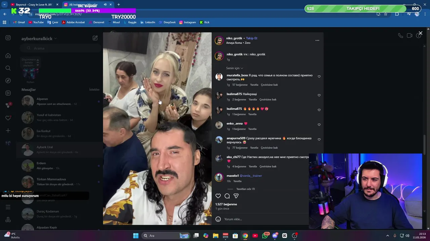
Task: Expand 'Yanıtları gör (1)' replies
Action: pos(246,189)
